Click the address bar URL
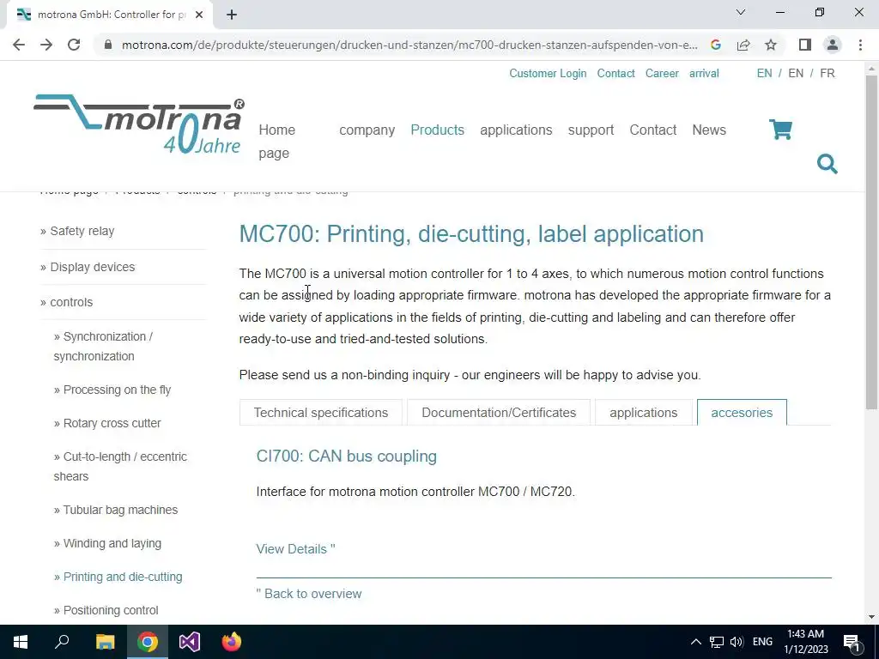The width and height of the screenshot is (879, 659). (409, 45)
